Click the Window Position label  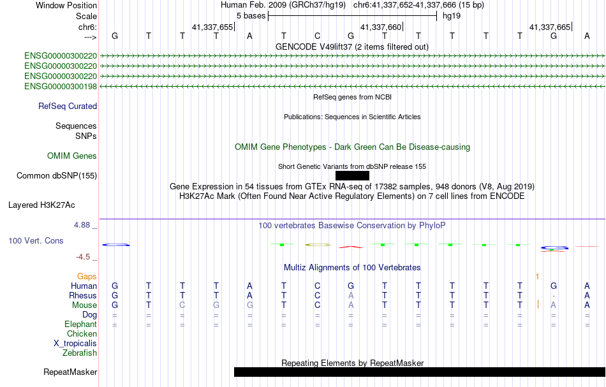tap(66, 5)
